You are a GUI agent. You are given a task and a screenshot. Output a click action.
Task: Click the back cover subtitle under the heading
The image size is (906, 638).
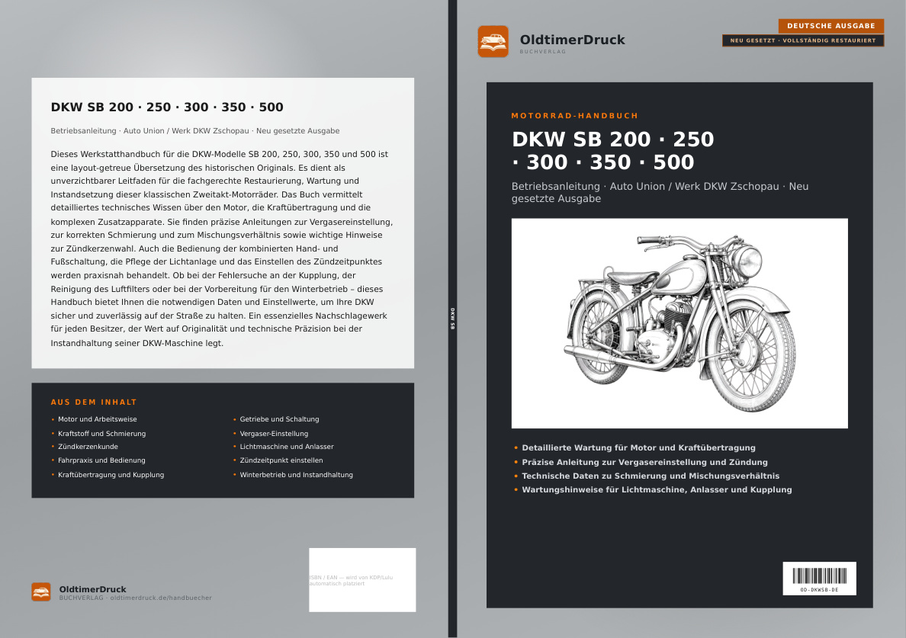coord(194,131)
